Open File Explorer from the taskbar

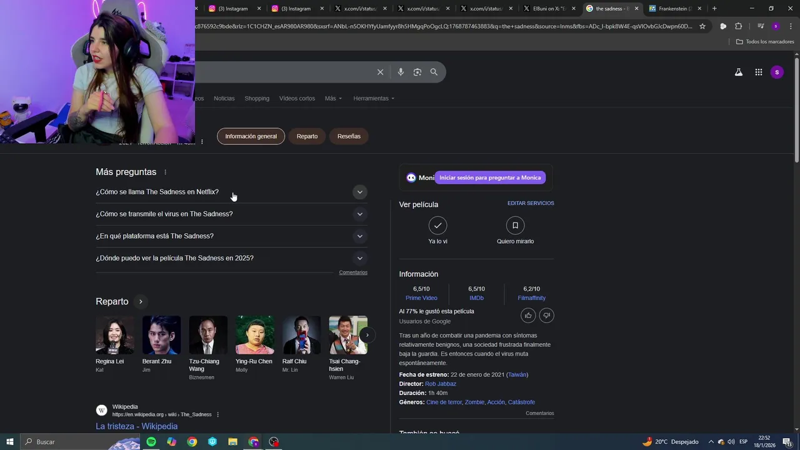click(232, 442)
